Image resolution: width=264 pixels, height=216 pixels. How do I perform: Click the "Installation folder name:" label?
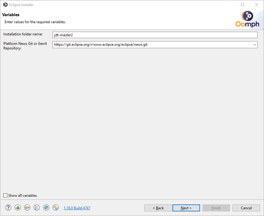[x=23, y=34]
